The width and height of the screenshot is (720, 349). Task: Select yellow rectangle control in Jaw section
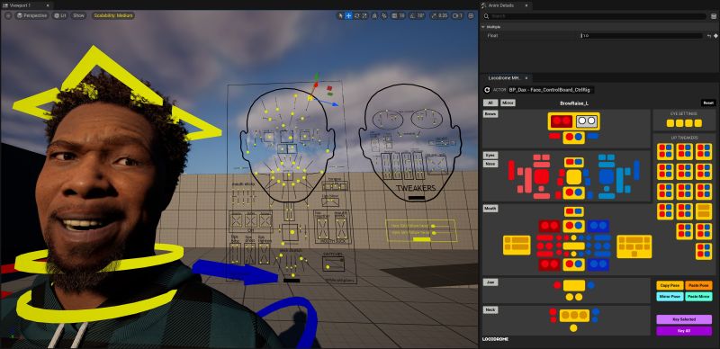(574, 285)
